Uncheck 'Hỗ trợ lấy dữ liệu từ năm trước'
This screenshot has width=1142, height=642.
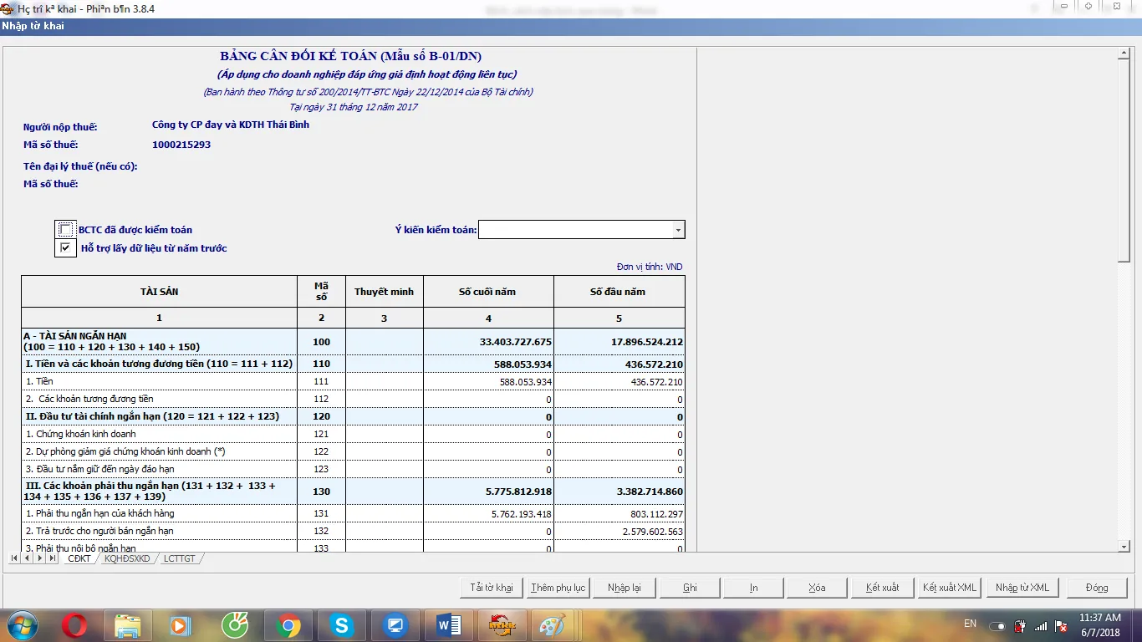(x=66, y=248)
